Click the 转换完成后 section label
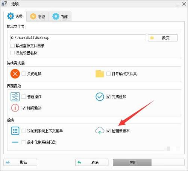Image resolution: width=188 pixels, height=171 pixels. pyautogui.click(x=15, y=63)
